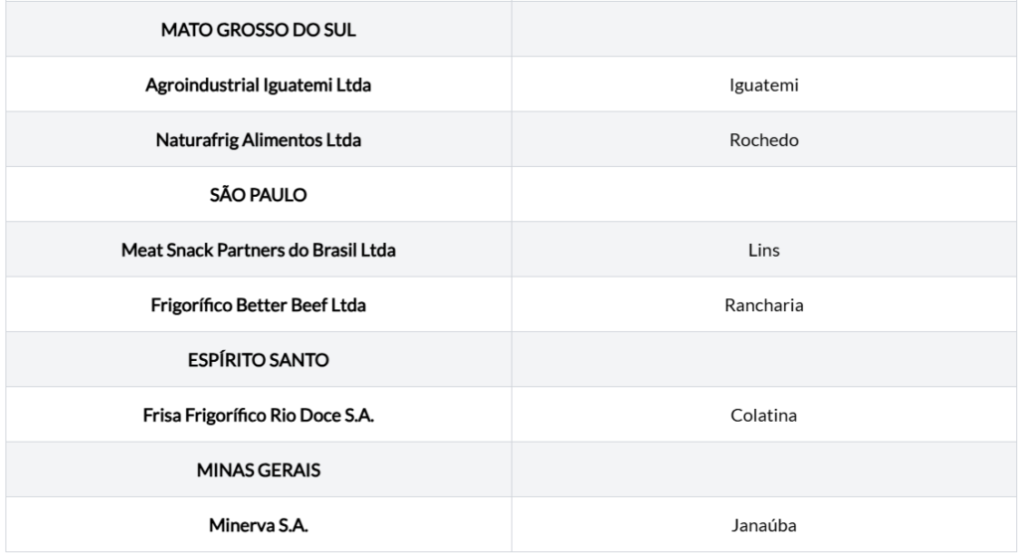Screen dimensions: 1019x555
Task: Select Frisa Frigorífico Rio Doce S.A.
Action: [x=259, y=416]
